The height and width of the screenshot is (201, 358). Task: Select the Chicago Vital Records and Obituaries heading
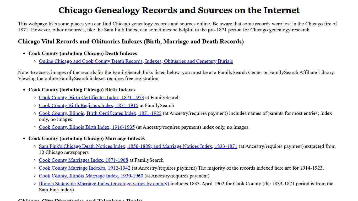point(131,41)
